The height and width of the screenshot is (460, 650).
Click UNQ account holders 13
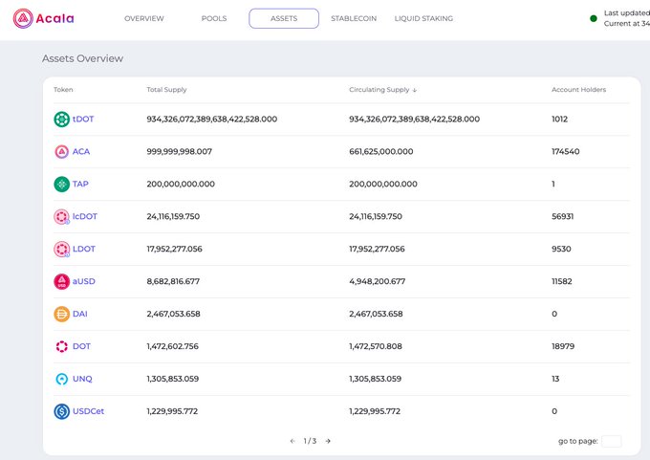pyautogui.click(x=555, y=379)
